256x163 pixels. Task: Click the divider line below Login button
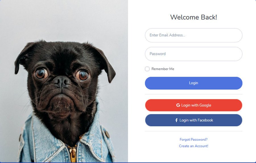pos(193,94)
